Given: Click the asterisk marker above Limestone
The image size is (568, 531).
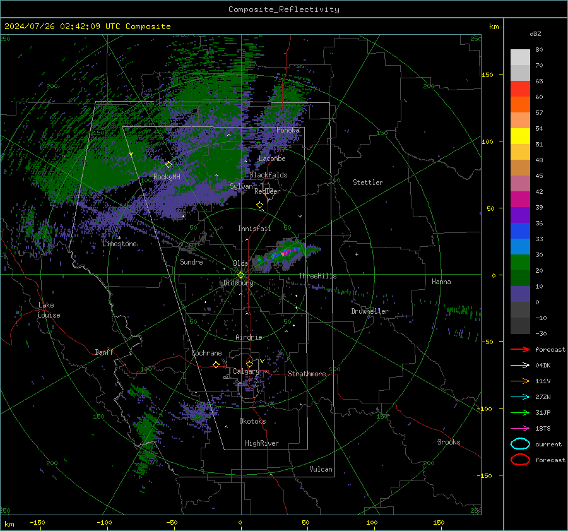Looking at the screenshot, I should pos(119,238).
